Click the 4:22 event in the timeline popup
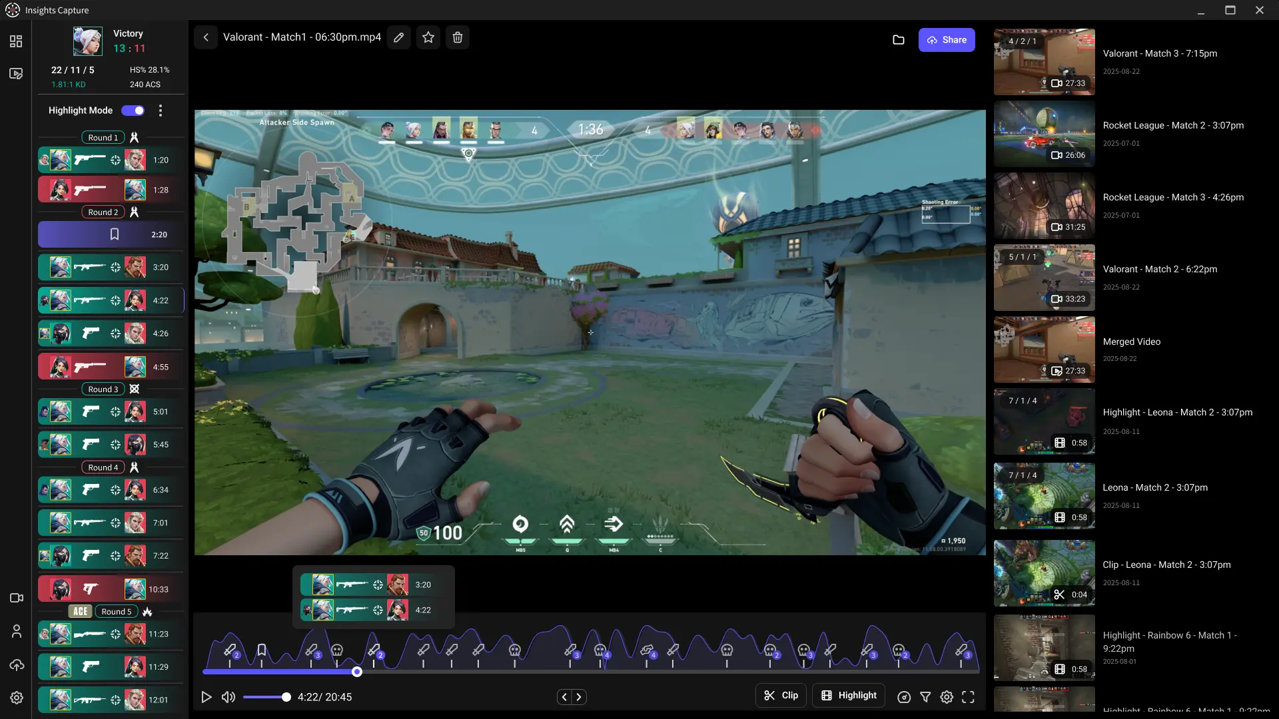The width and height of the screenshot is (1279, 719). click(374, 610)
